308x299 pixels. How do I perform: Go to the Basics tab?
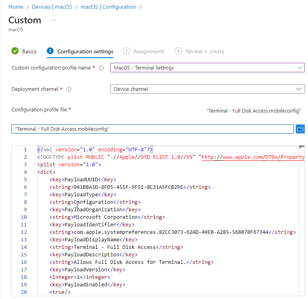(29, 51)
